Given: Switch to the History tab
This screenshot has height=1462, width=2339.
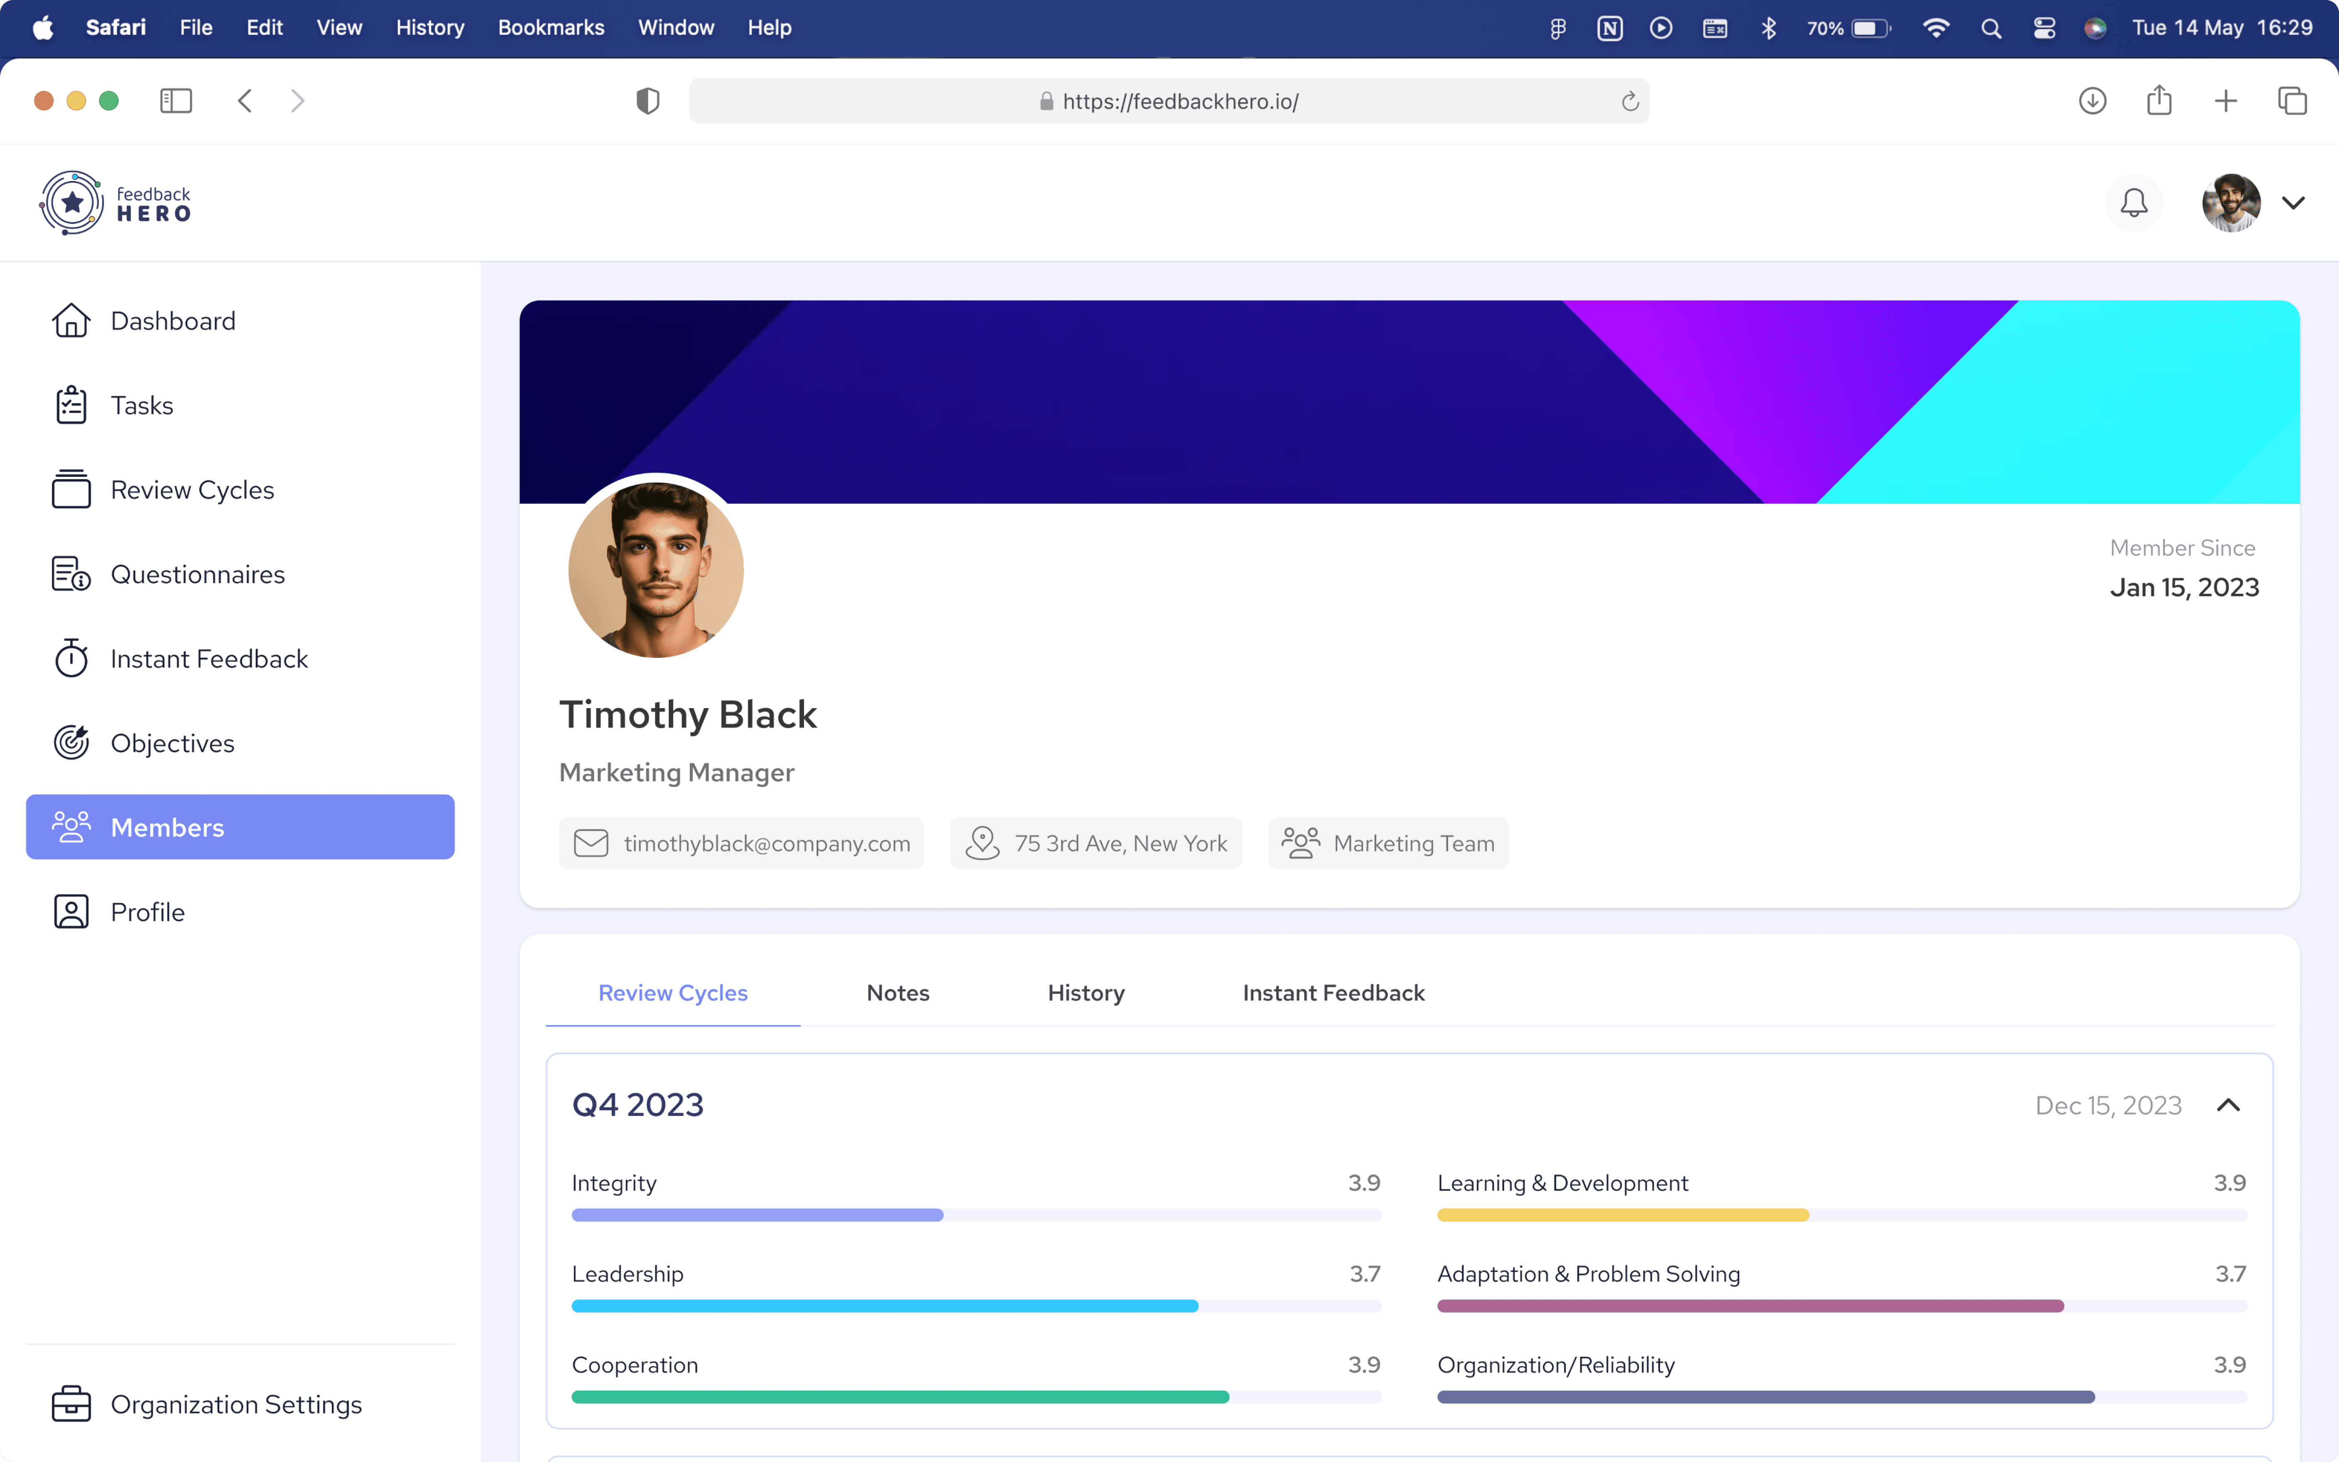Looking at the screenshot, I should coord(1086,993).
